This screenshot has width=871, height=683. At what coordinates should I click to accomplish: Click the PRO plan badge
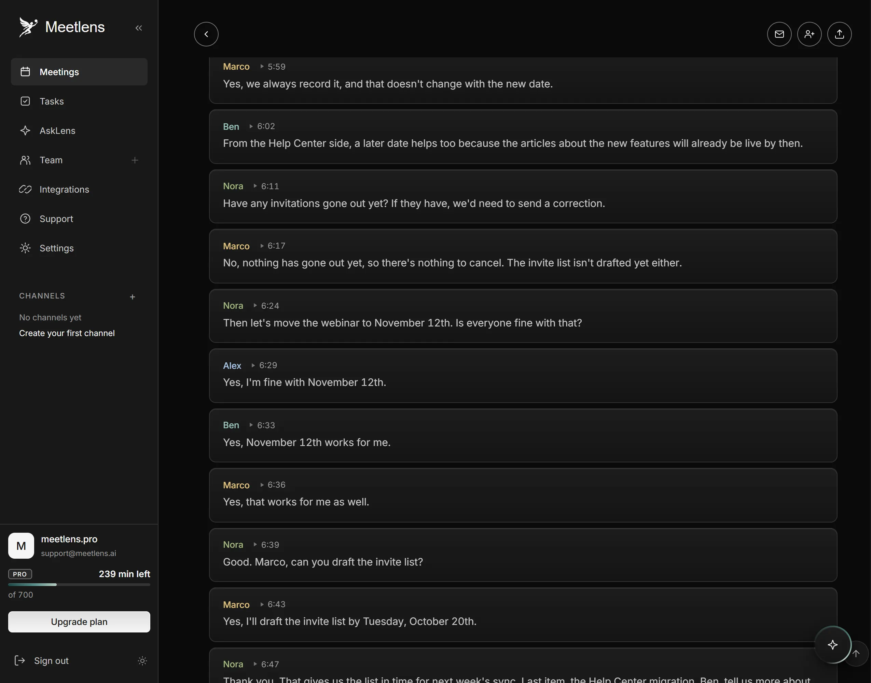point(20,574)
